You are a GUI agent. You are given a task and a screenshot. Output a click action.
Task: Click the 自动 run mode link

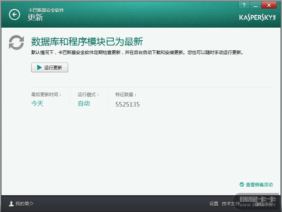(x=84, y=104)
